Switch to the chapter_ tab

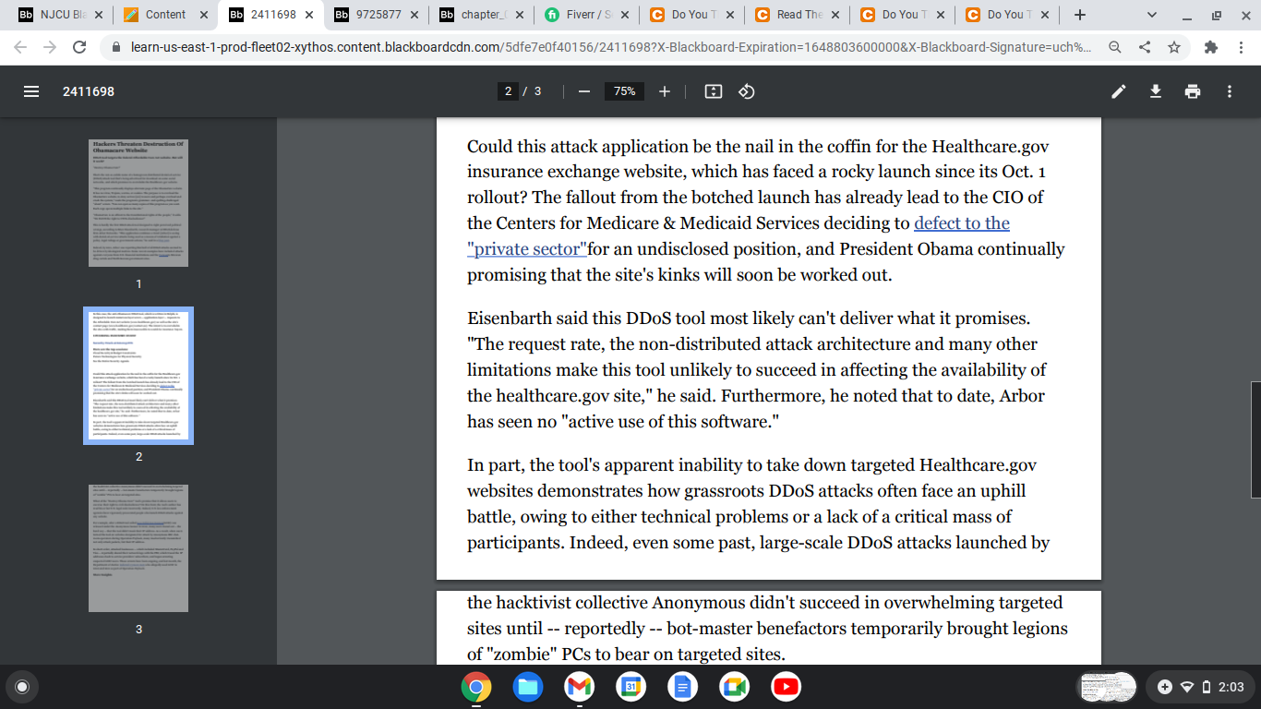pos(482,15)
